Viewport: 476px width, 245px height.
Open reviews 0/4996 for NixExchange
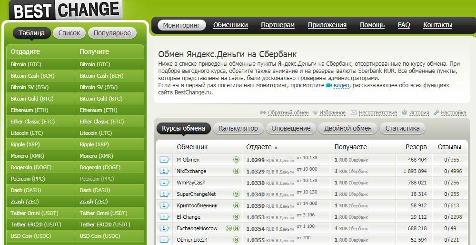[x=453, y=172]
